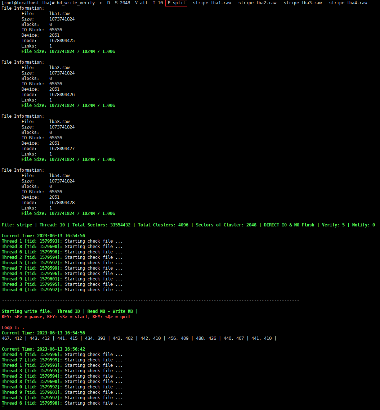Click '467, 412' read/write value

coord(12,338)
